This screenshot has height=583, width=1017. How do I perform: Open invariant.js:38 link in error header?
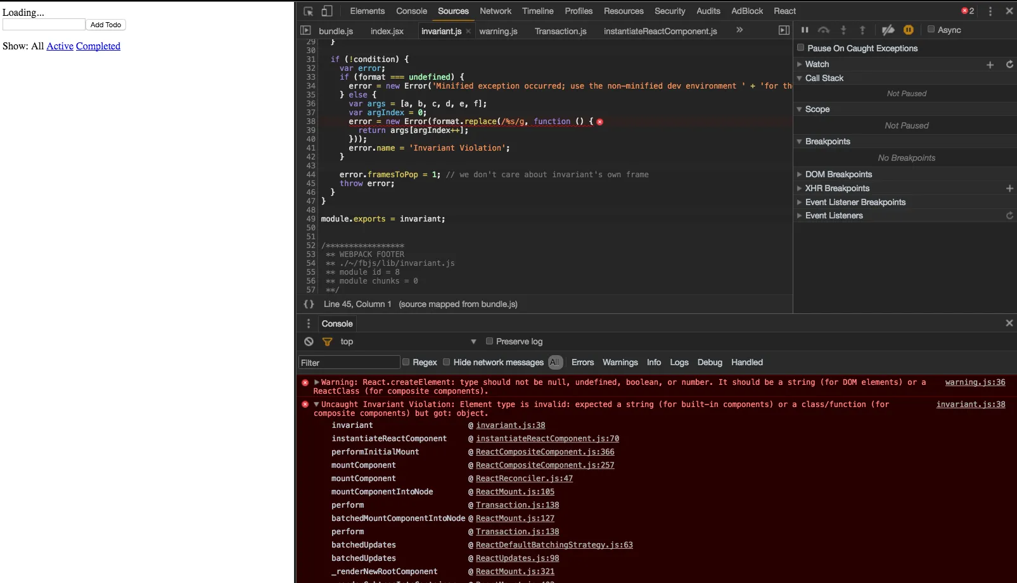pos(971,404)
